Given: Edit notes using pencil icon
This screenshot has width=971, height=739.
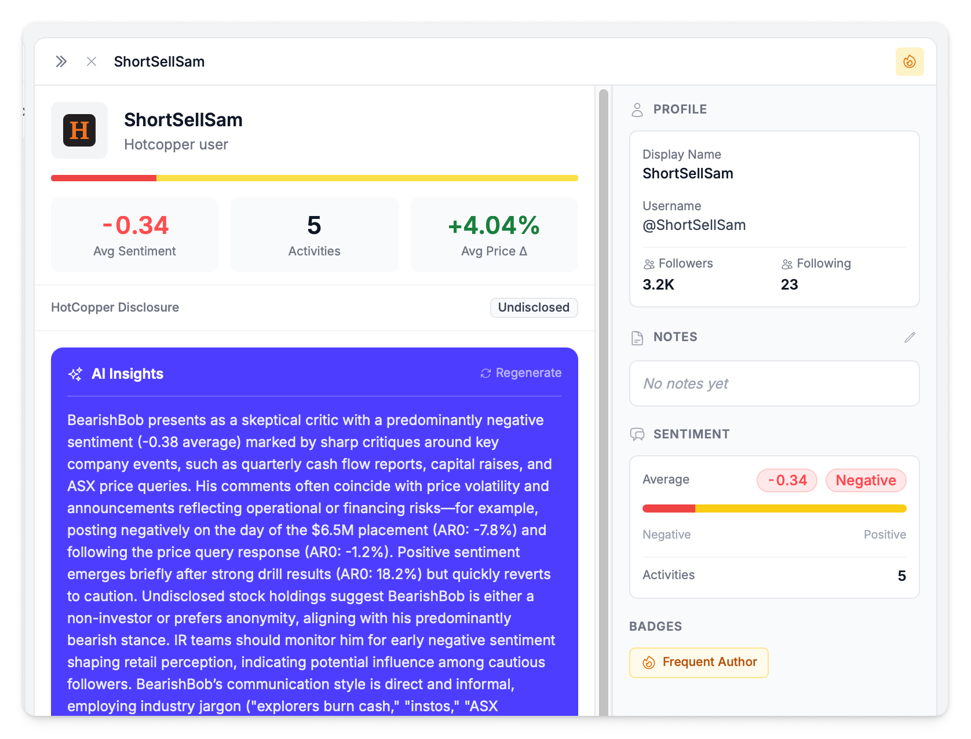Looking at the screenshot, I should tap(910, 337).
